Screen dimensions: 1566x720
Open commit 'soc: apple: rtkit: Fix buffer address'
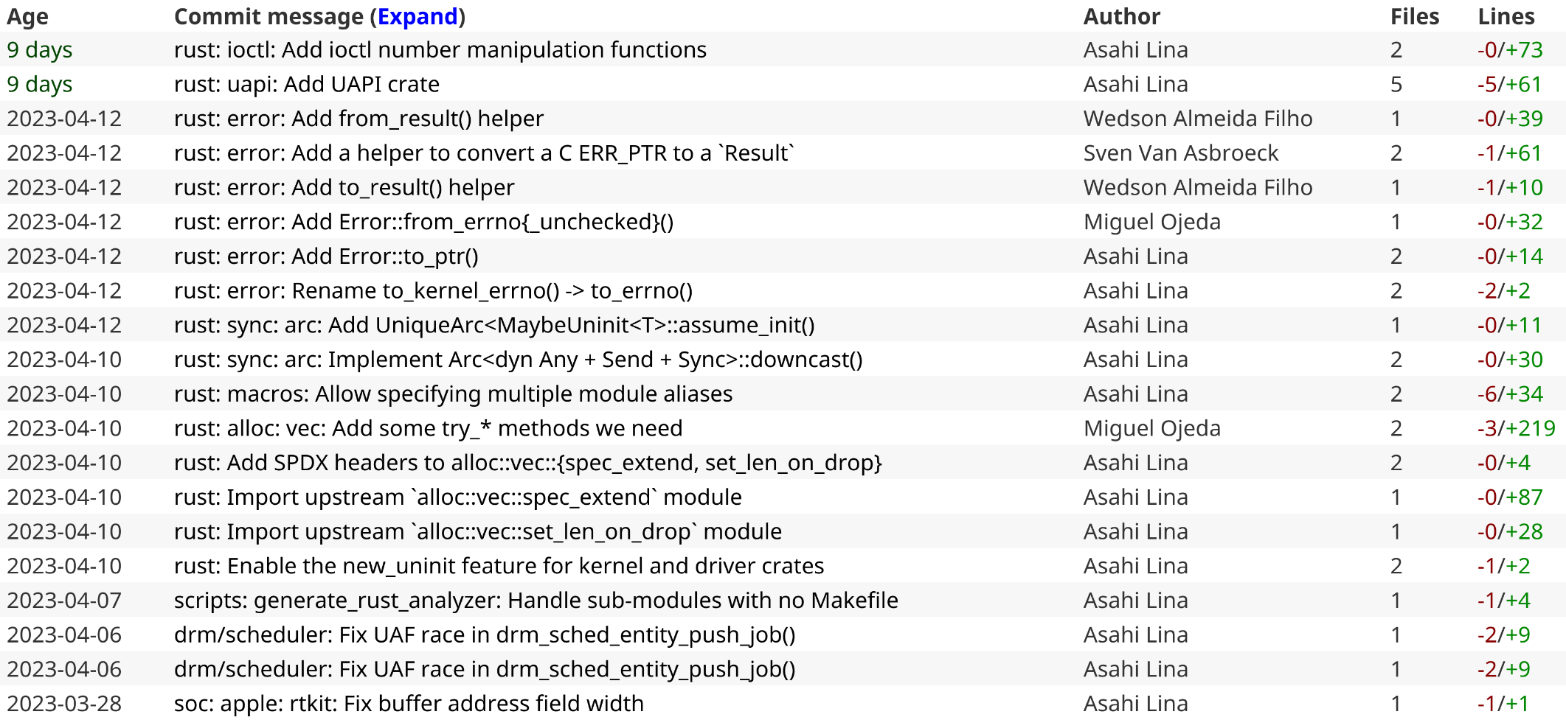(x=409, y=704)
